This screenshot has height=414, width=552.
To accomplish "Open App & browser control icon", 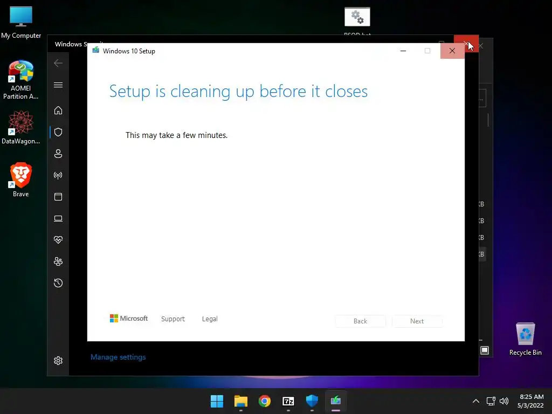I will point(58,197).
